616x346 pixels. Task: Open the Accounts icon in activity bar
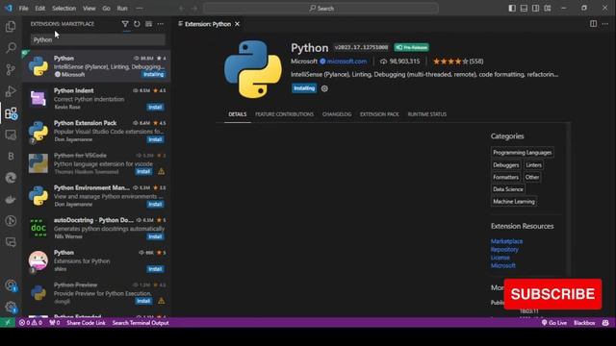[x=11, y=285]
